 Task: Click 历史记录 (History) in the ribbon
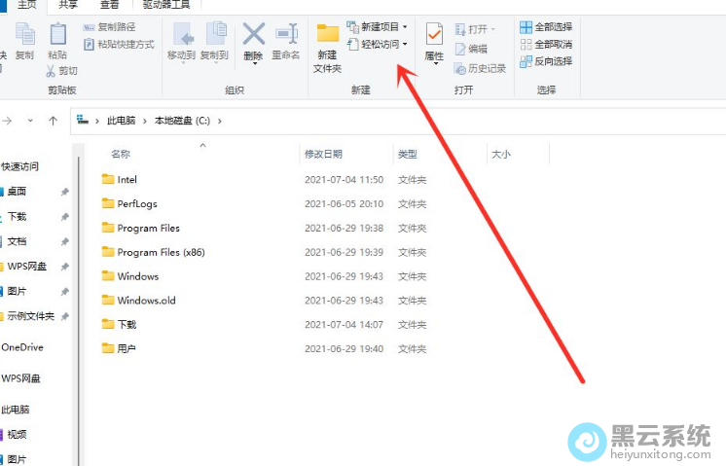pyautogui.click(x=478, y=68)
